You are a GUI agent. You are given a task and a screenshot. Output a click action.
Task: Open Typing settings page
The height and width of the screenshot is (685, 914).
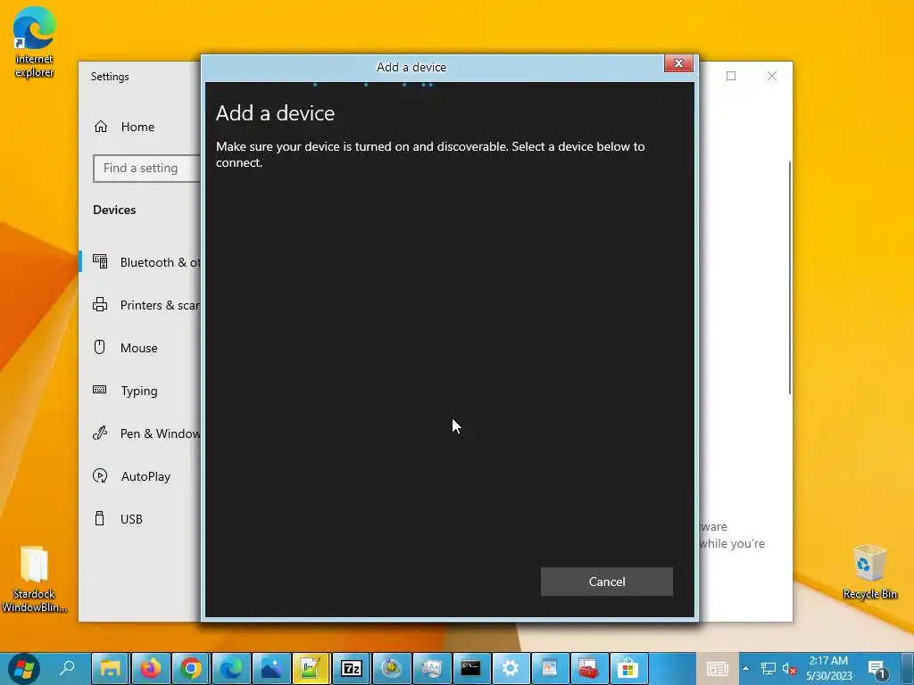[140, 391]
